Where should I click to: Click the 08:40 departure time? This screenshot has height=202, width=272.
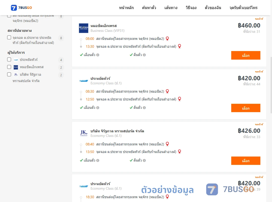click(x=90, y=144)
